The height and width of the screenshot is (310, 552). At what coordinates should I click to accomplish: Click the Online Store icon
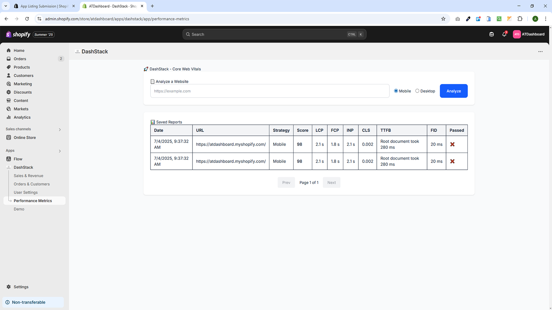[9, 137]
